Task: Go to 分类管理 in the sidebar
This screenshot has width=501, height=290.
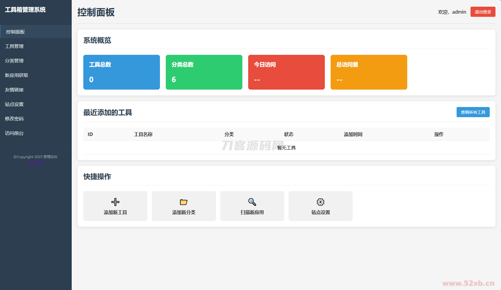Action: point(15,61)
